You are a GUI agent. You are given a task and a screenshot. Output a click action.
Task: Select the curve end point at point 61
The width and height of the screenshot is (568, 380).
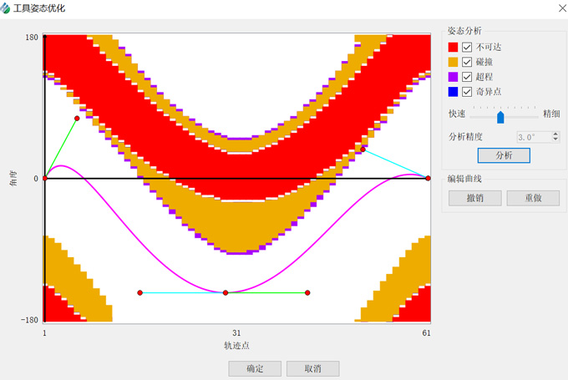(x=429, y=178)
